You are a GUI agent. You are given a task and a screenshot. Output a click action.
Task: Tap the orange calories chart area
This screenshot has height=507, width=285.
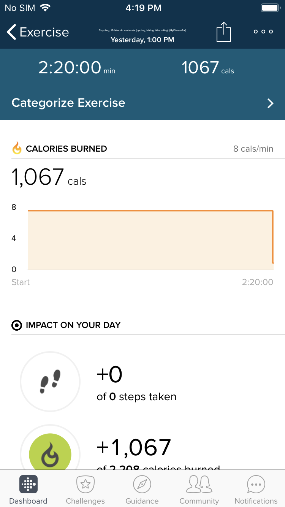pyautogui.click(x=150, y=240)
